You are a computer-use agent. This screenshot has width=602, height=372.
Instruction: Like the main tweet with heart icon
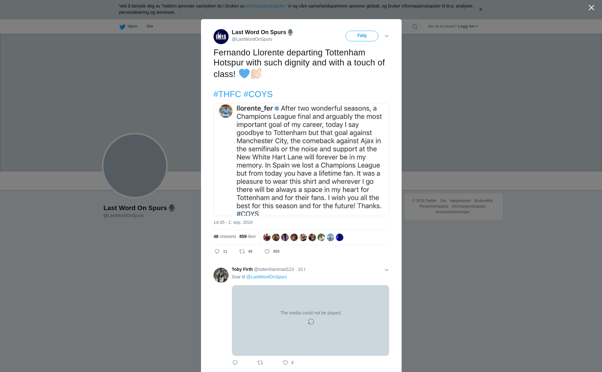click(x=267, y=251)
